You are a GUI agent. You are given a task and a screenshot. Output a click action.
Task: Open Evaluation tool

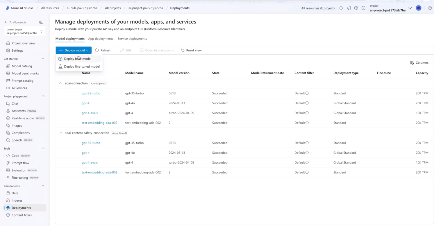[19, 170]
